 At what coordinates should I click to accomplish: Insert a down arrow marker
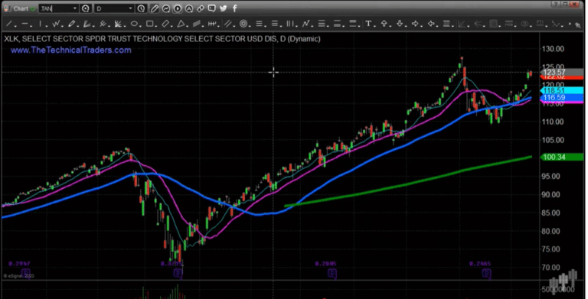coord(400,24)
